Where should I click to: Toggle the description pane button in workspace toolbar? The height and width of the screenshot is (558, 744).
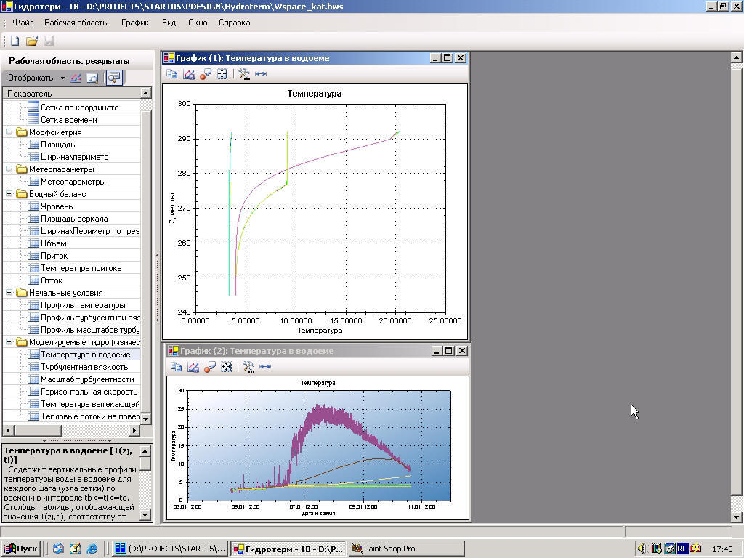click(x=113, y=78)
